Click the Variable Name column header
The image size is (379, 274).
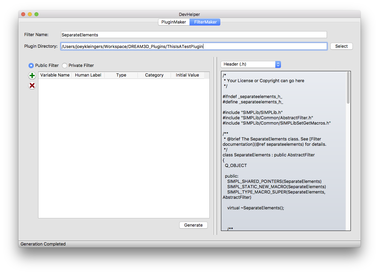point(55,75)
